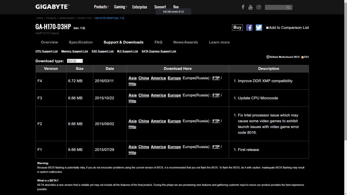Open the Download type BIOS dropdown

click(75, 61)
